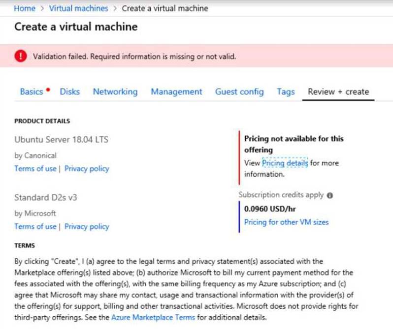Select the Guest config tab

(239, 91)
